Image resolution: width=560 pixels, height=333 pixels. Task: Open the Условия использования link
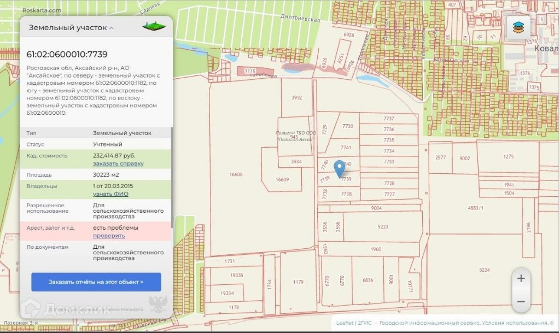[515, 323]
